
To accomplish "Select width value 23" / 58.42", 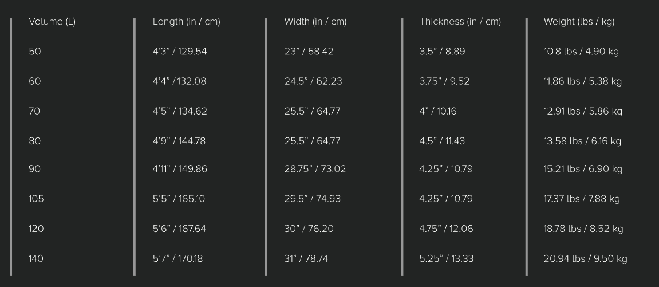I will tap(309, 52).
